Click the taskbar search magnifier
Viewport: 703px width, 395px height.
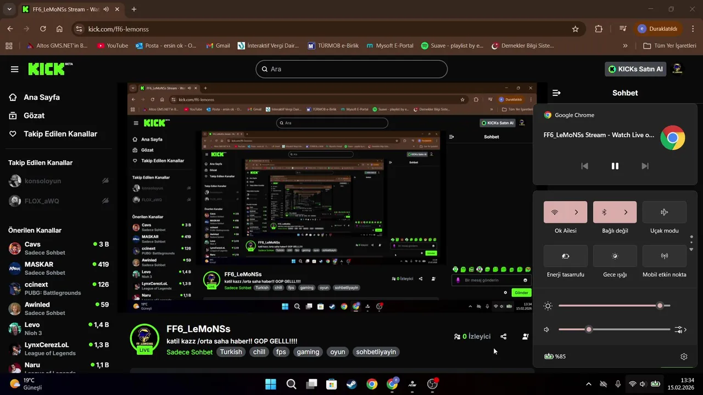click(x=291, y=384)
